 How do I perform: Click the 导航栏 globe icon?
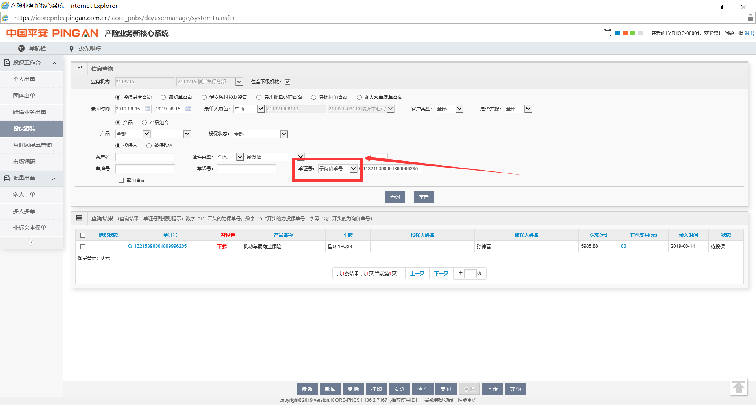22,48
